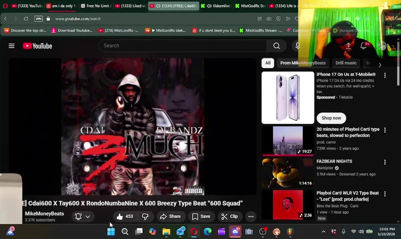401x239 pixels.
Task: Open FL Studio from the taskbar
Action: [x=290, y=232]
